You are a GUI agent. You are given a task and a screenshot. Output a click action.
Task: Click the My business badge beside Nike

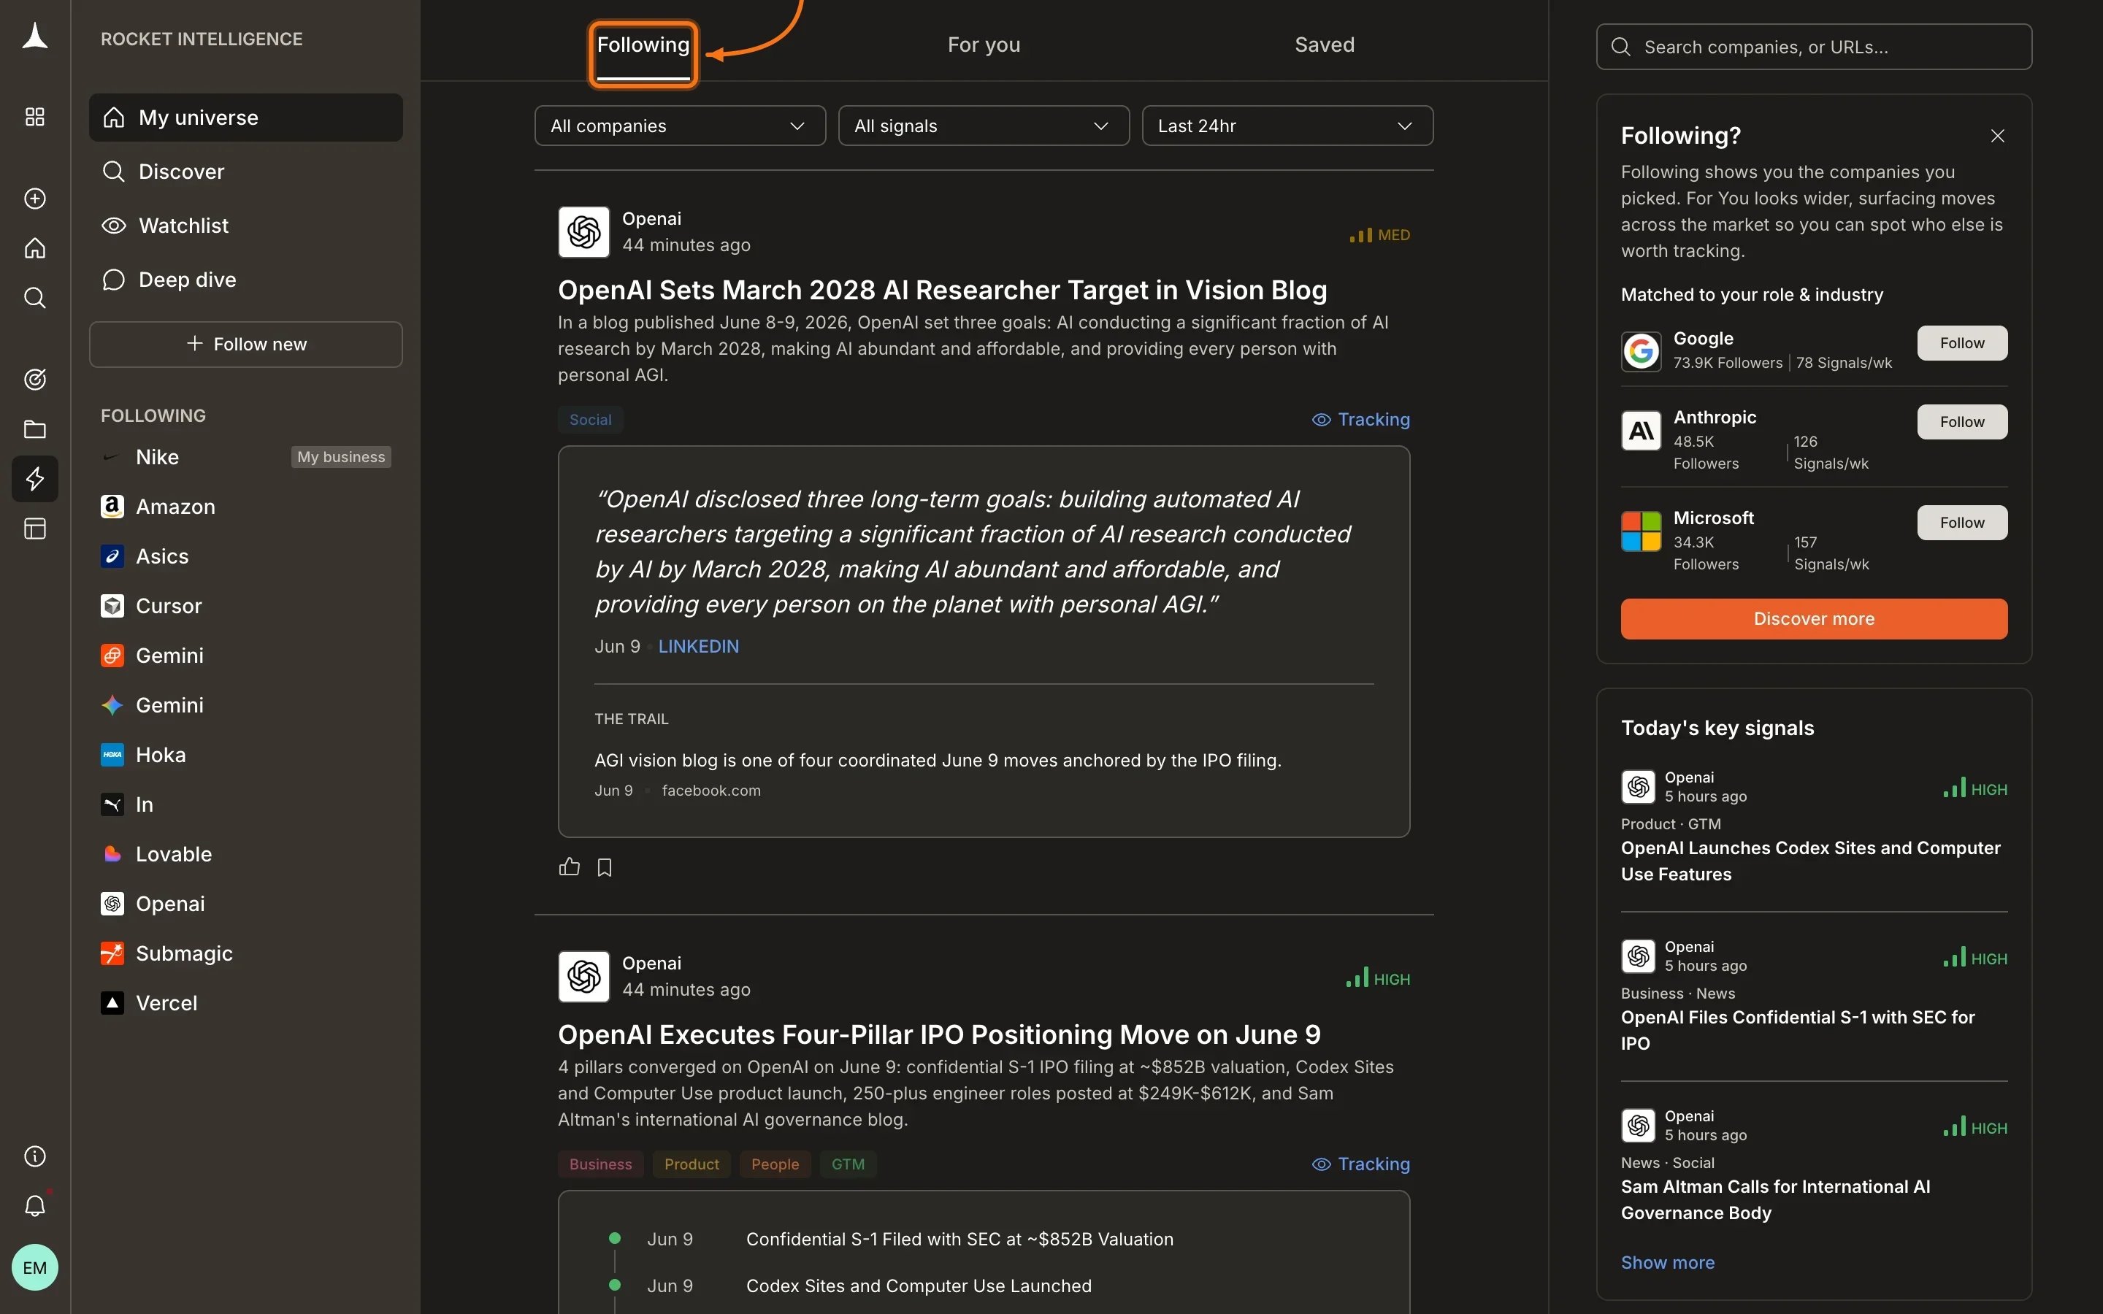click(341, 457)
